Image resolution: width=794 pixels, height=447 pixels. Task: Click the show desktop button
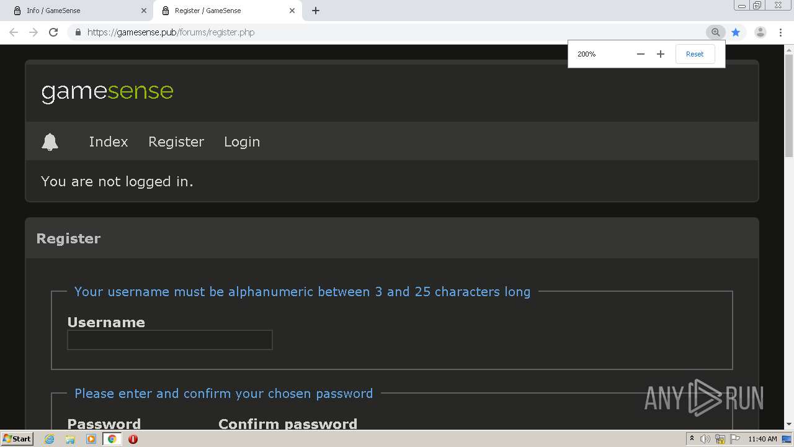point(787,439)
